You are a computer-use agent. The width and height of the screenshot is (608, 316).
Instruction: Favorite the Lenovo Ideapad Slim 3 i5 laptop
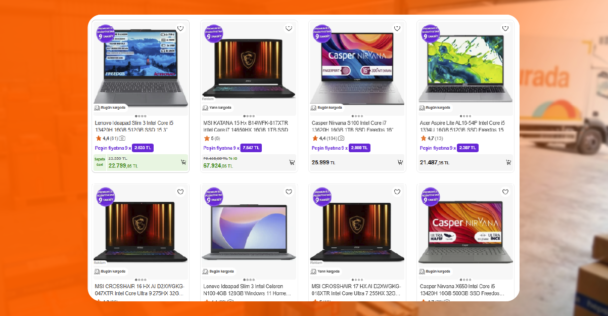pyautogui.click(x=180, y=28)
